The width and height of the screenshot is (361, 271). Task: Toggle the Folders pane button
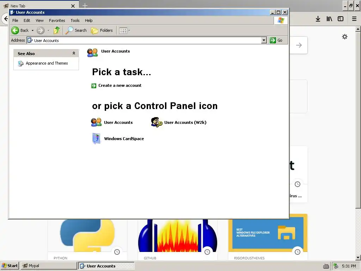click(x=102, y=30)
